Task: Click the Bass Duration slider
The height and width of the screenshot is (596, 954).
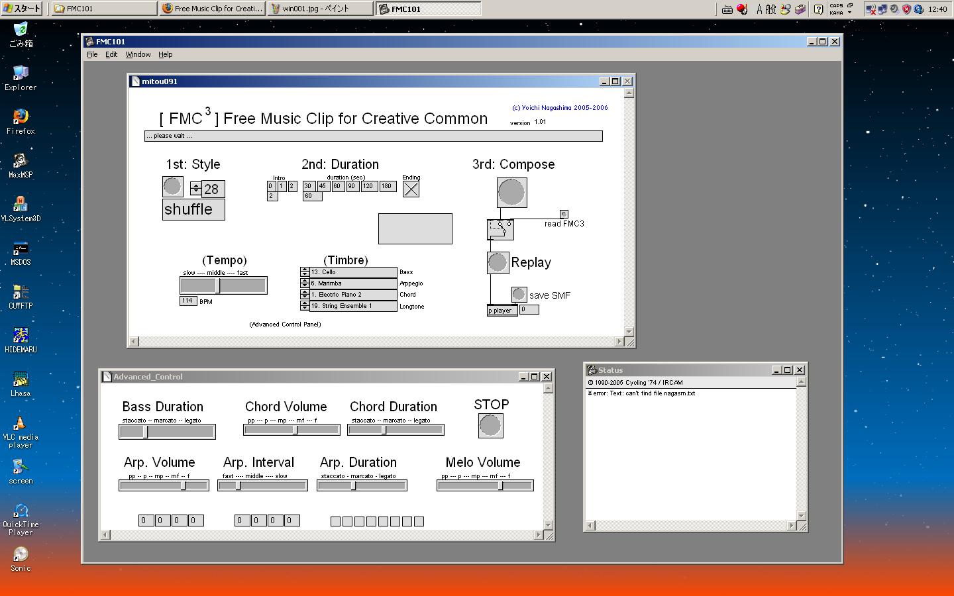Action: tap(167, 432)
